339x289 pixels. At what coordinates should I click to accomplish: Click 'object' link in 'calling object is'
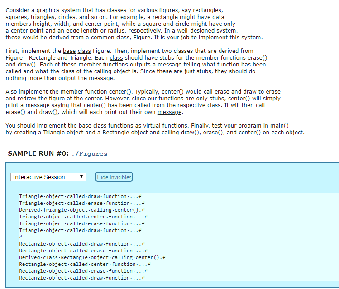pyautogui.click(x=122, y=71)
